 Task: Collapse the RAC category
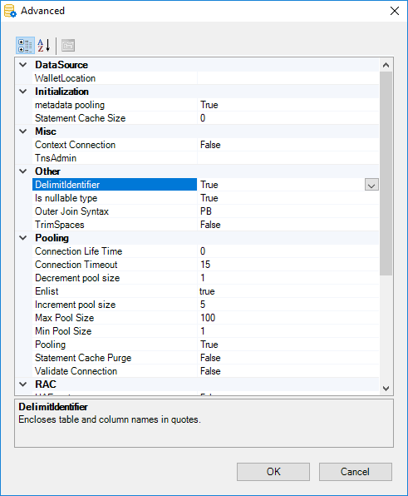click(x=23, y=384)
